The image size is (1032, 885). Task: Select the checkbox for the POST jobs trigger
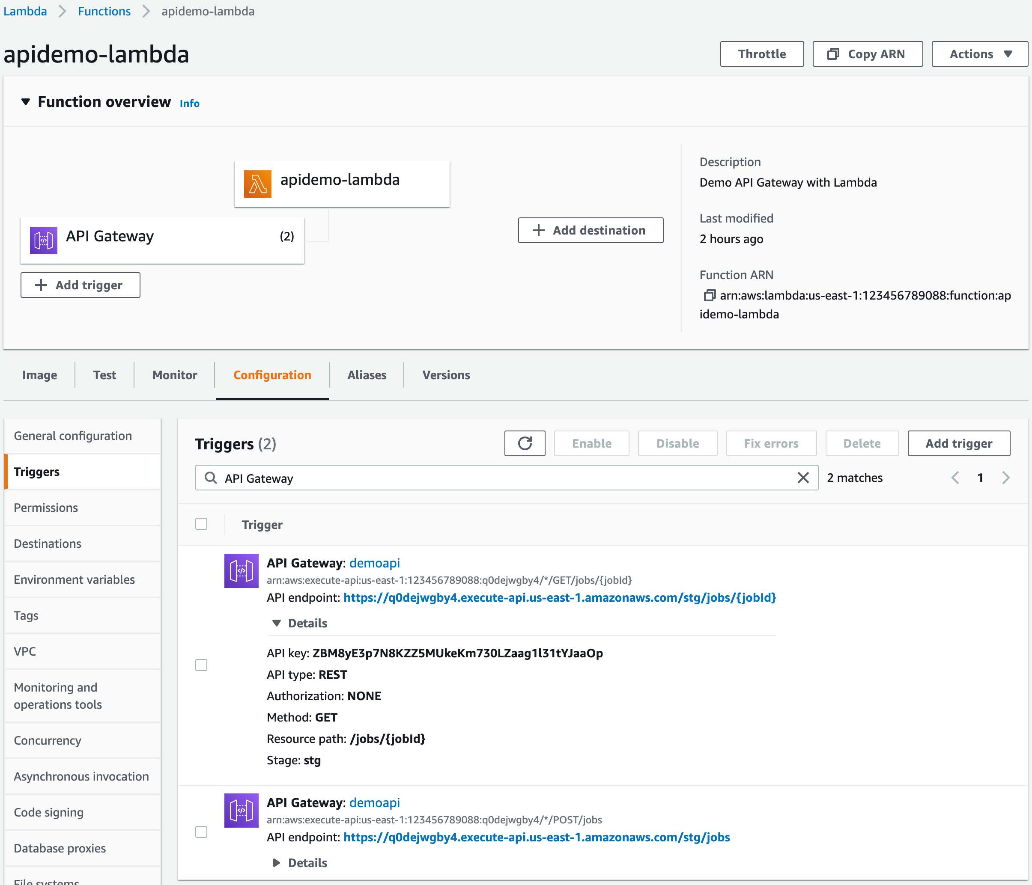pos(201,831)
